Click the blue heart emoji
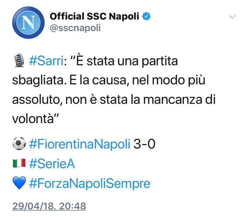 pyautogui.click(x=19, y=184)
